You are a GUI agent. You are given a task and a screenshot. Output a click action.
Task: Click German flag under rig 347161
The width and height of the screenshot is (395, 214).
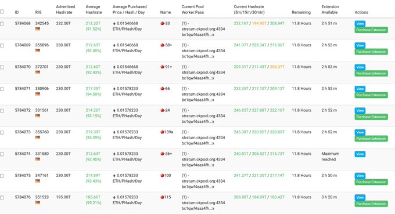coord(38,181)
